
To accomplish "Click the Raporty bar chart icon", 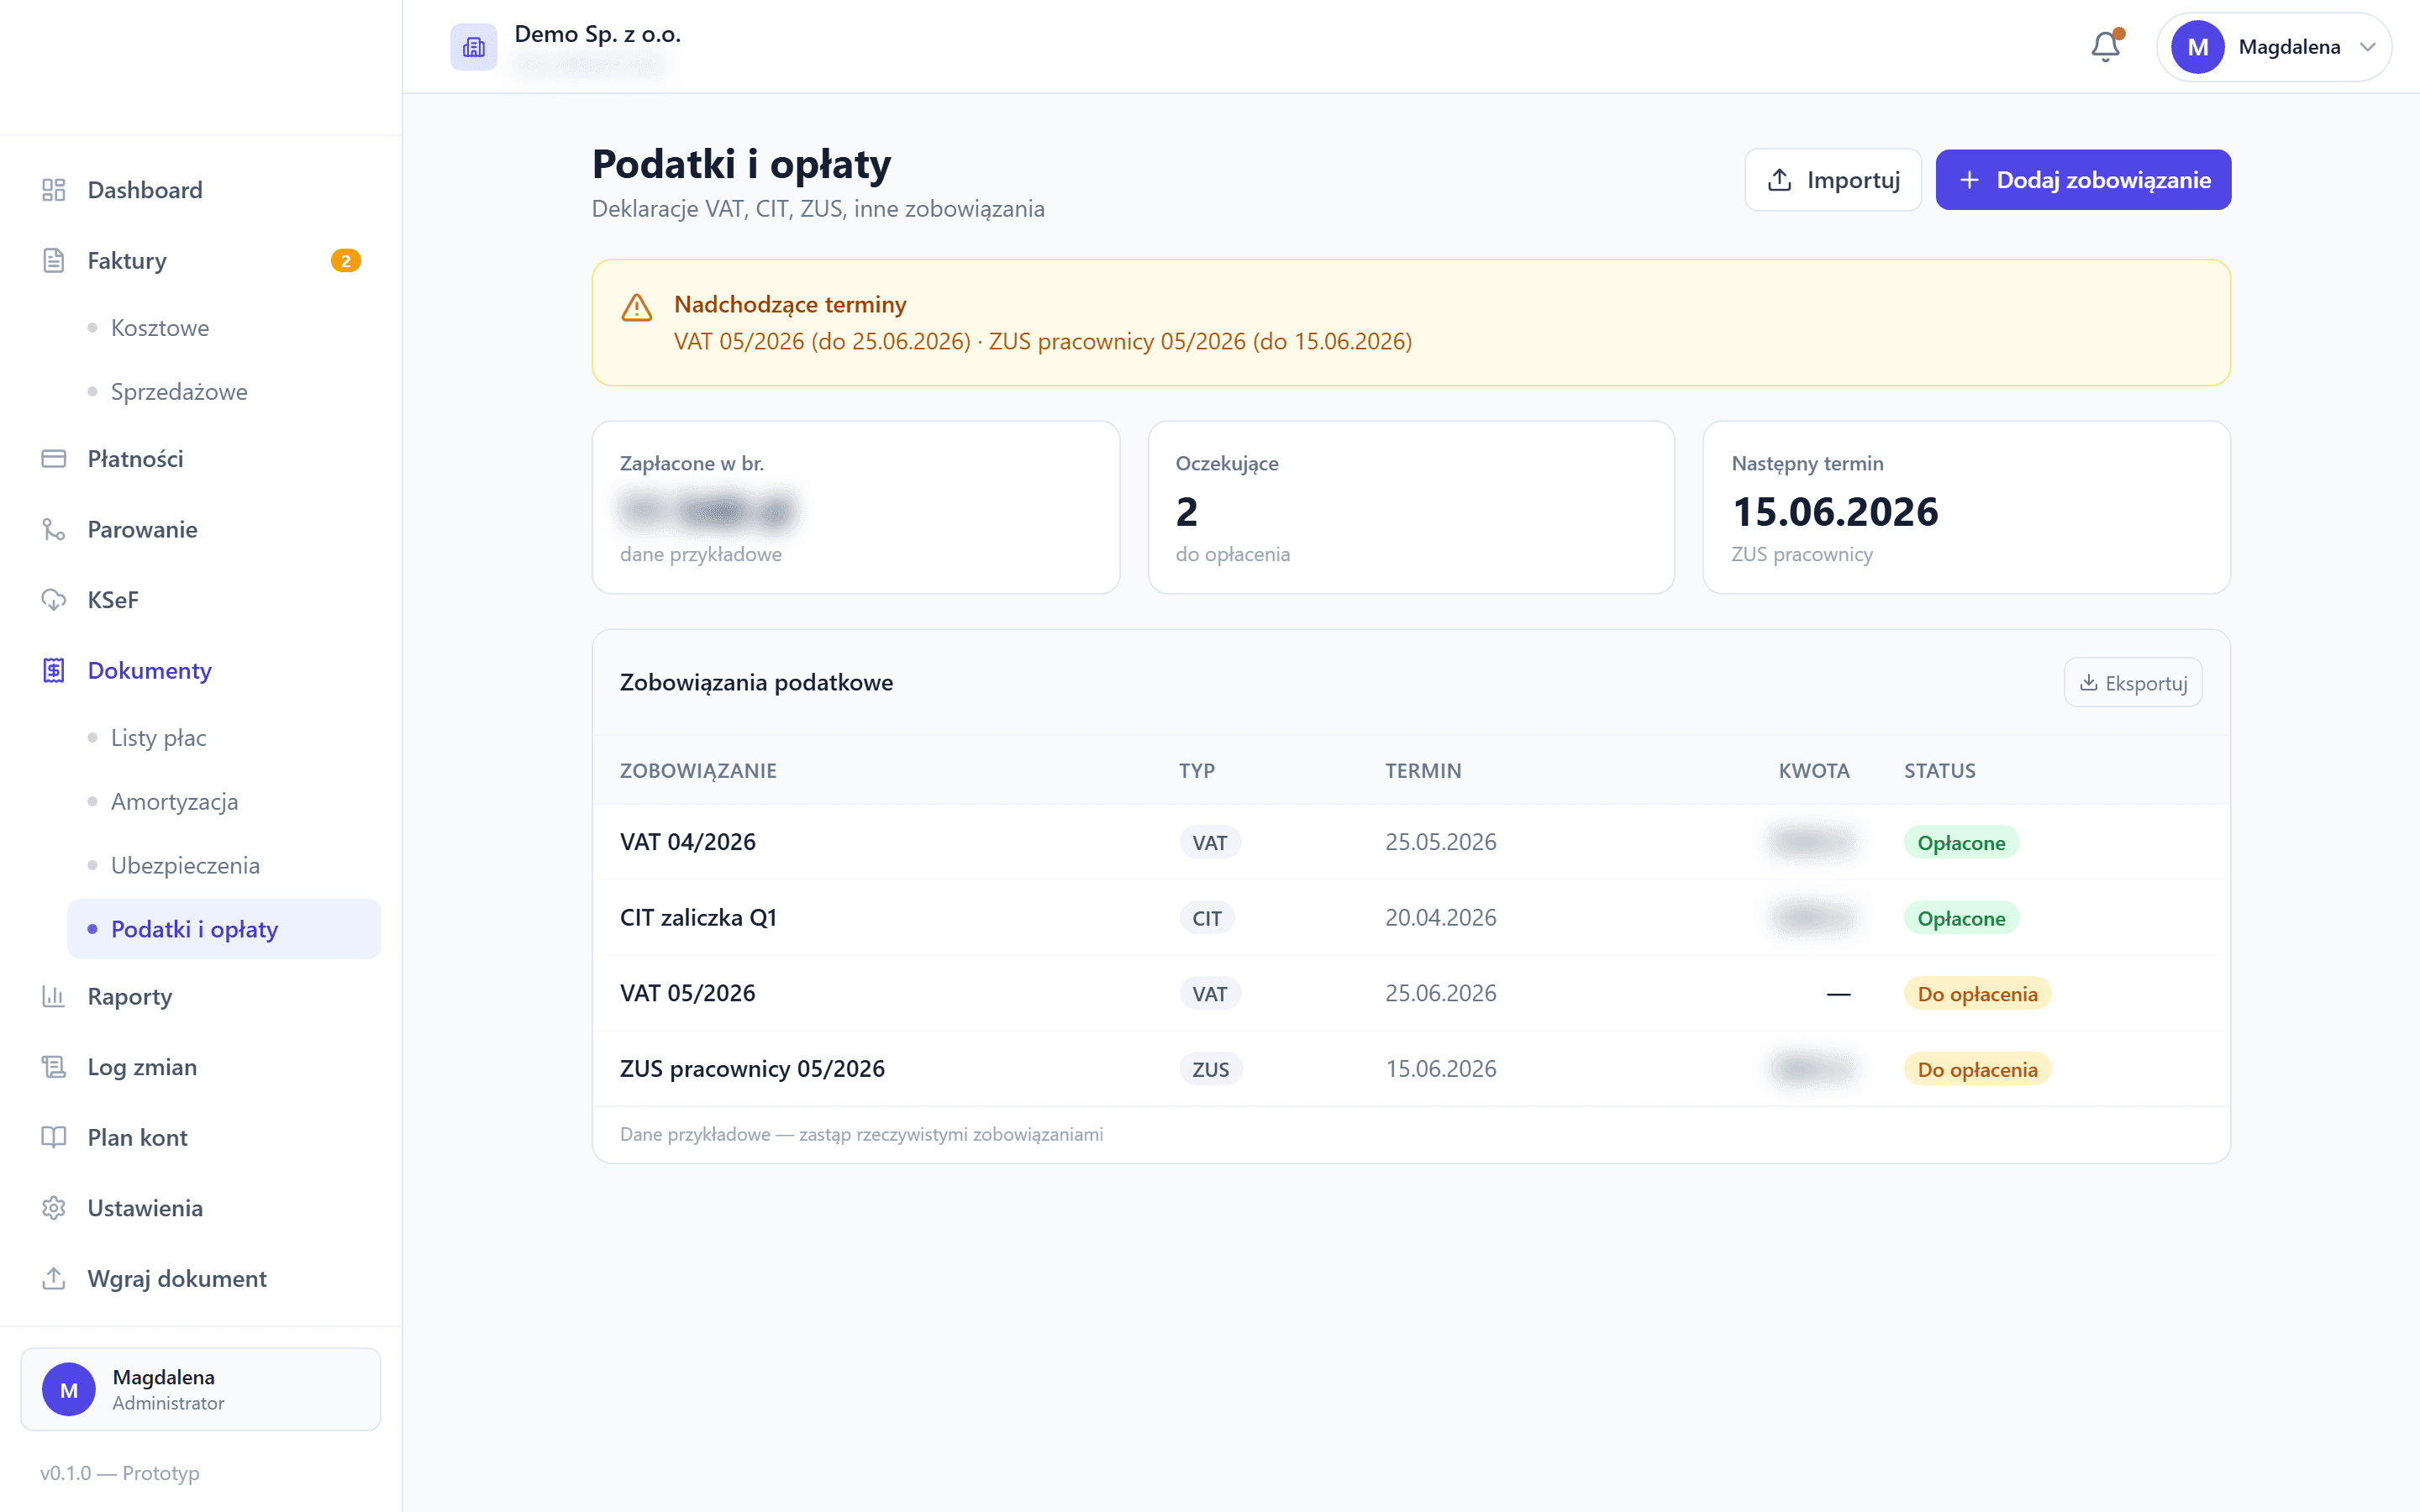I will click(x=54, y=997).
